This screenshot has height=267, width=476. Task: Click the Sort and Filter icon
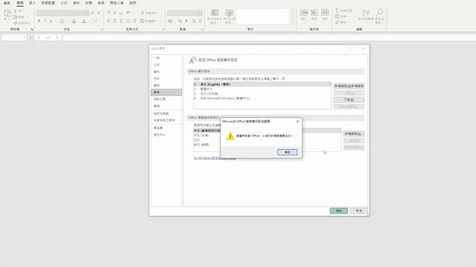(366, 13)
